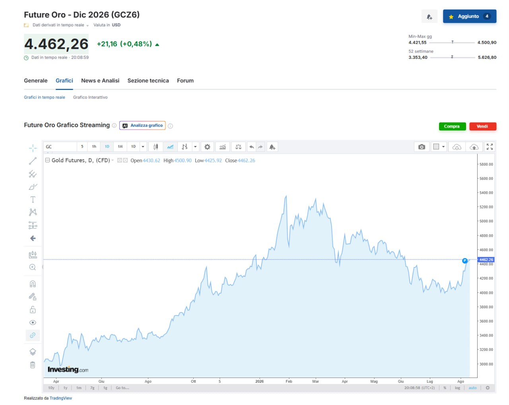Select the text annotation tool
This screenshot has width=509, height=405.
pyautogui.click(x=33, y=199)
